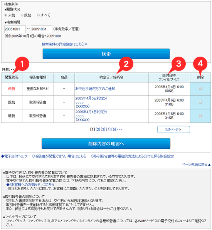Open 検索条件の詳細設定はこちら link
Screen dimensions: 212x230
(64, 44)
